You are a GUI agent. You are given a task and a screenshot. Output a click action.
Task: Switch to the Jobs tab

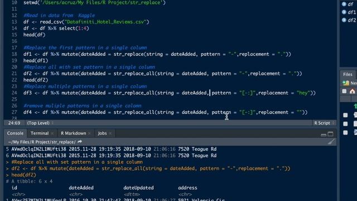click(102, 133)
